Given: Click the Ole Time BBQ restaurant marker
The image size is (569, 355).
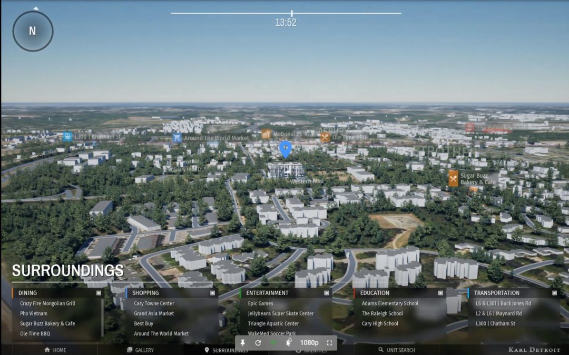Looking at the screenshot, I should click(325, 137).
